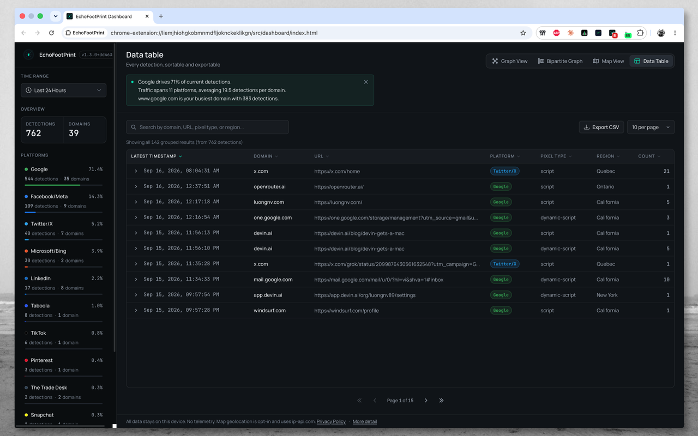Export results as CSV

[x=601, y=127]
